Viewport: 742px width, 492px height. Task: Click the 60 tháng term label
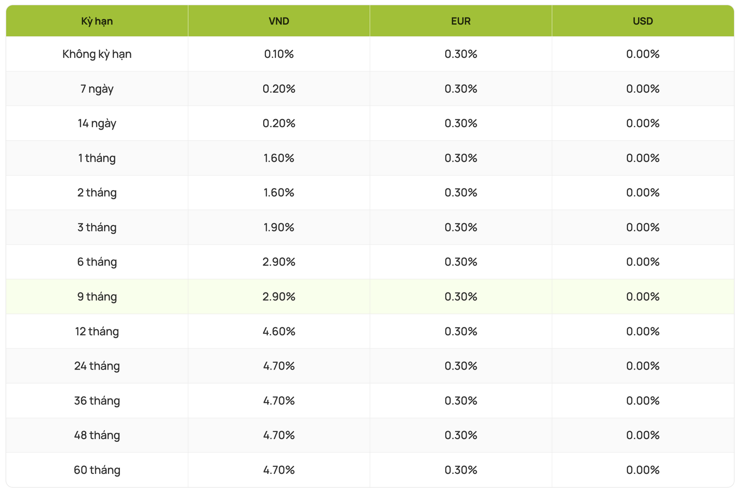(x=97, y=470)
